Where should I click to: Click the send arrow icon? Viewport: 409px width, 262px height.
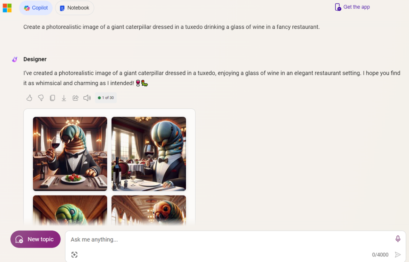398,255
